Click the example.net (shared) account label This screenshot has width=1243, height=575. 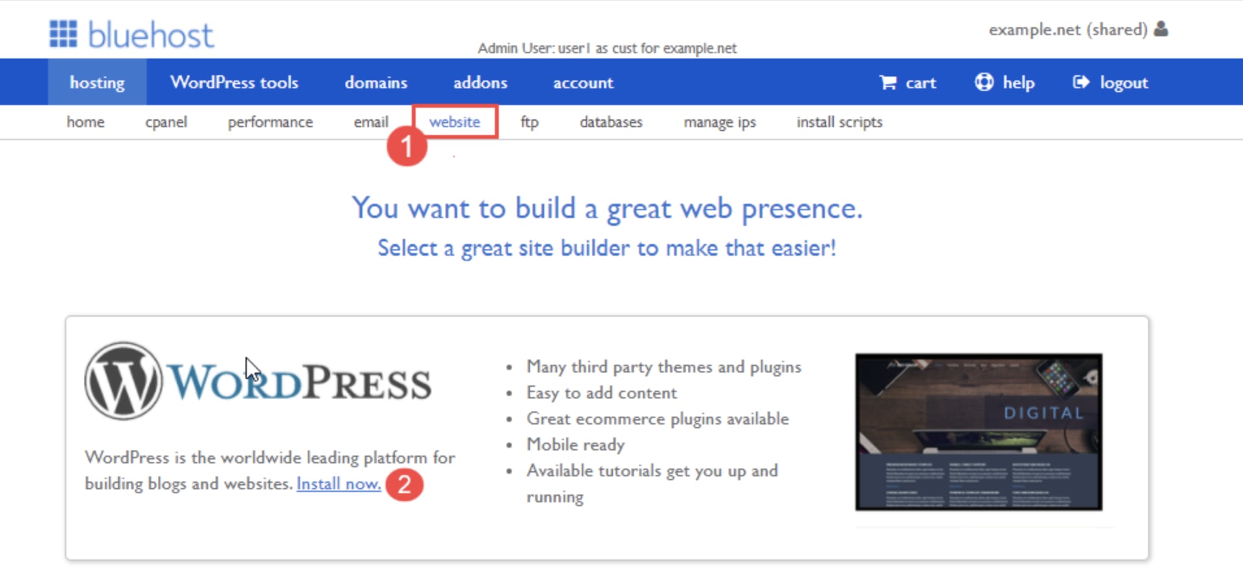click(x=1068, y=30)
